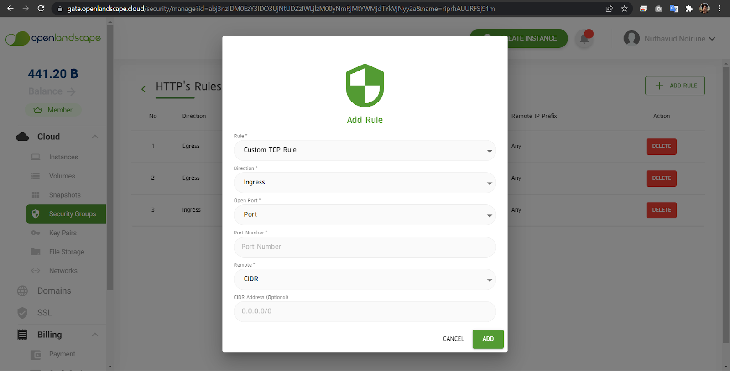This screenshot has width=730, height=371.
Task: Open Snapshots in the sidebar
Action: (65, 195)
